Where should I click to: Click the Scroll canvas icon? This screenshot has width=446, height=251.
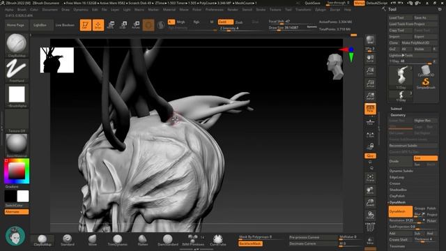[x=370, y=59]
